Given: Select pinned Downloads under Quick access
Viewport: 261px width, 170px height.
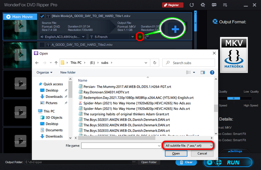Looking at the screenshot, I should [x=54, y=97].
